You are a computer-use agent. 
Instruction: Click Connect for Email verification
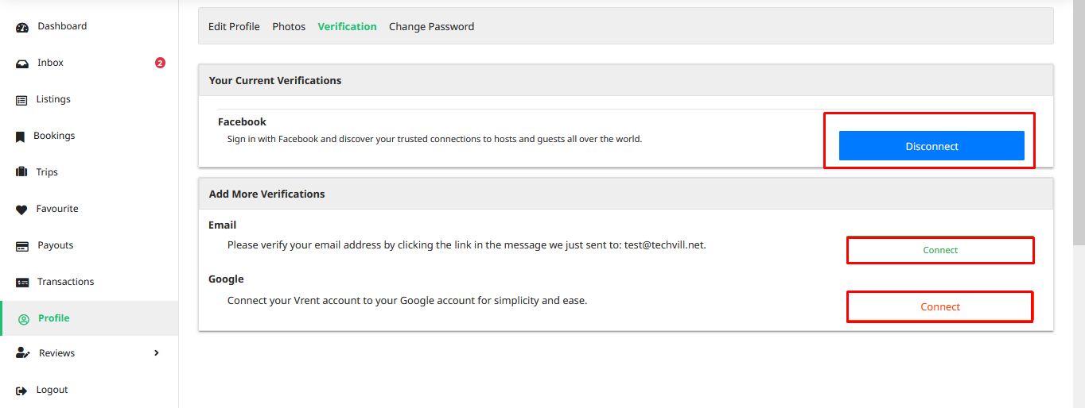(940, 250)
